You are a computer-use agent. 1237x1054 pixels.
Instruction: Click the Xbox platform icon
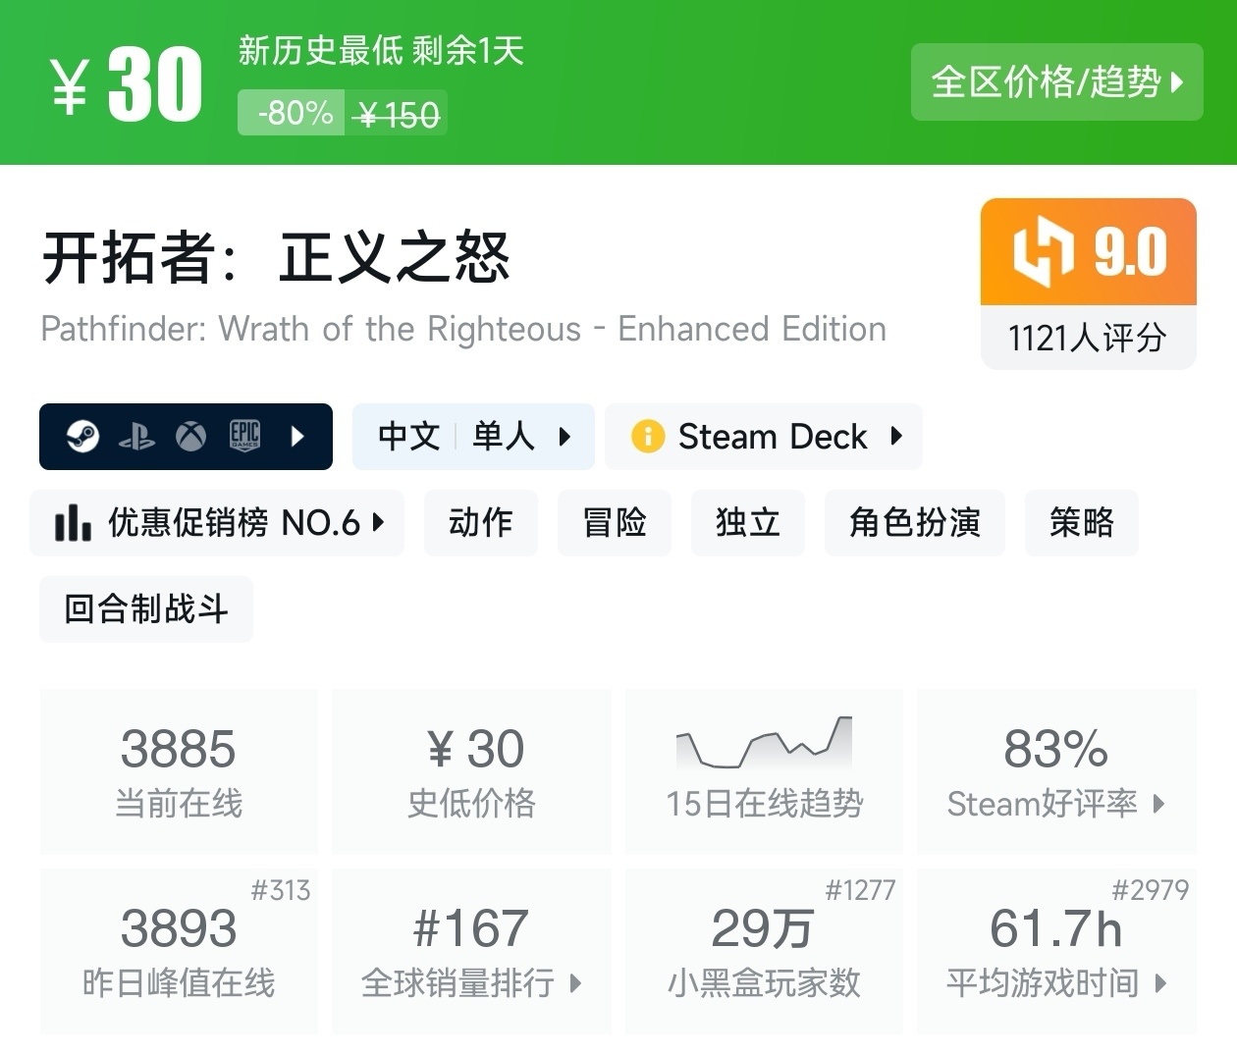[190, 436]
